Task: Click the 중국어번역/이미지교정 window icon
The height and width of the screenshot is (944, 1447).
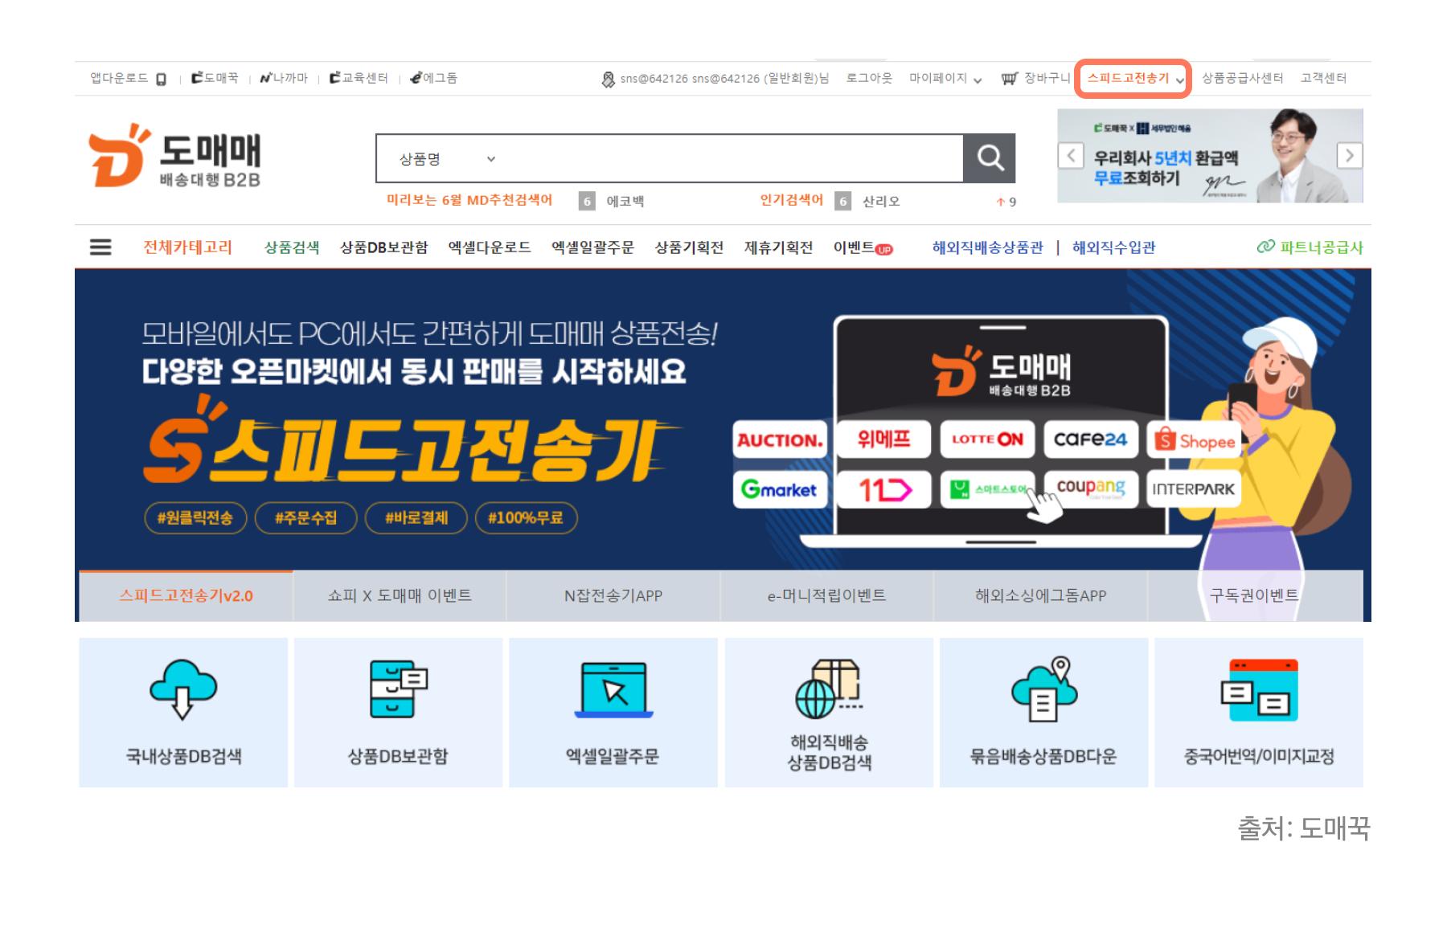Action: pos(1259,689)
